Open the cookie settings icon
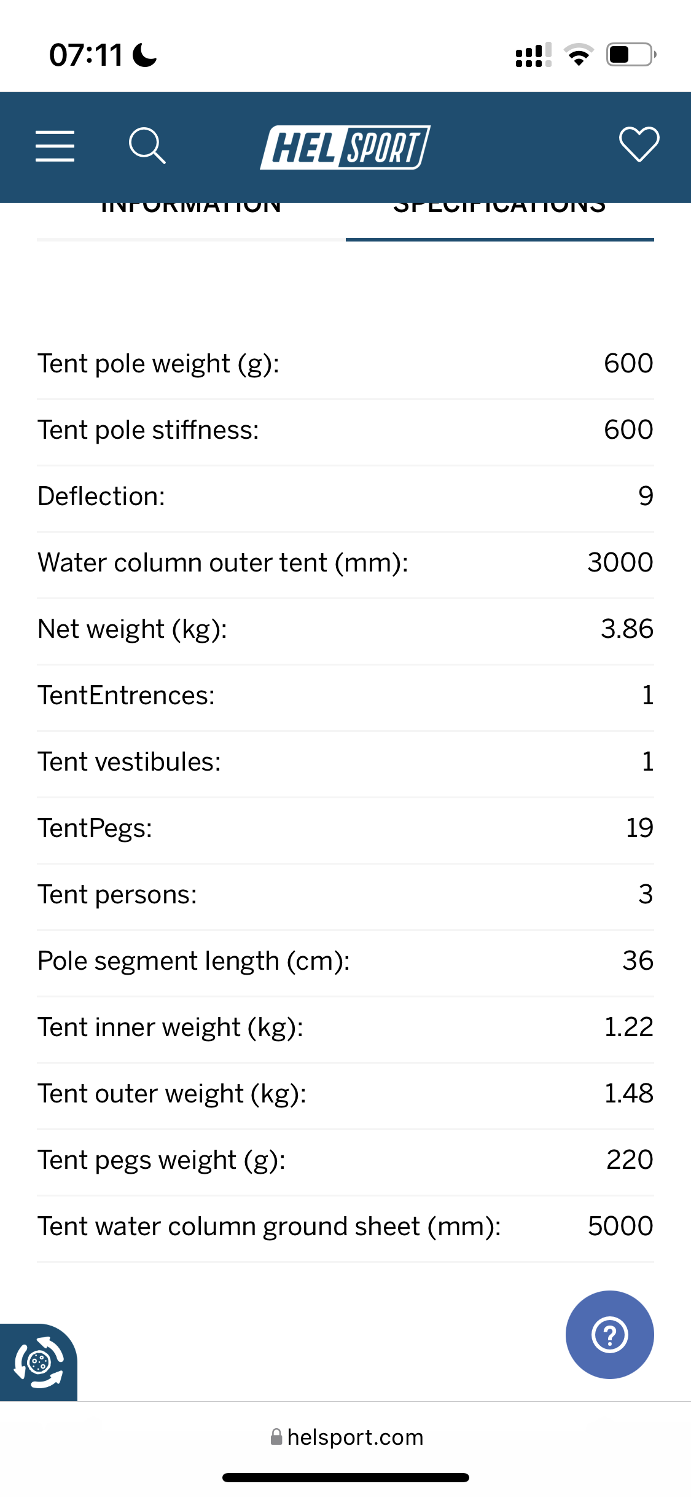This screenshot has width=691, height=1497. click(x=39, y=1362)
